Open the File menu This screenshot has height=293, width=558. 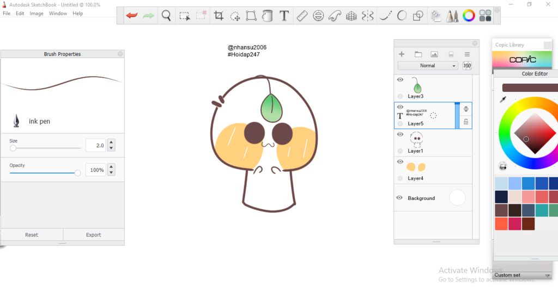coord(7,14)
